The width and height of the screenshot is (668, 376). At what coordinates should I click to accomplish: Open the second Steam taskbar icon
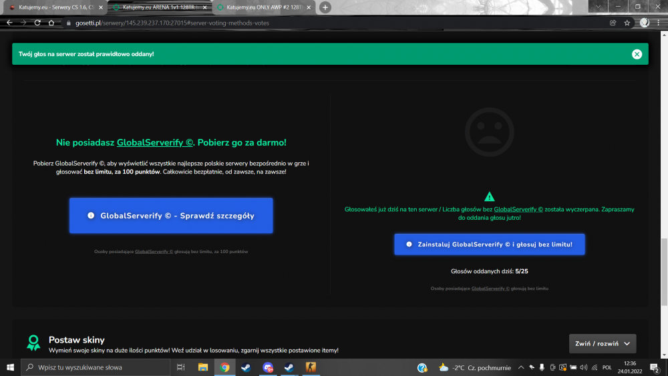point(289,367)
